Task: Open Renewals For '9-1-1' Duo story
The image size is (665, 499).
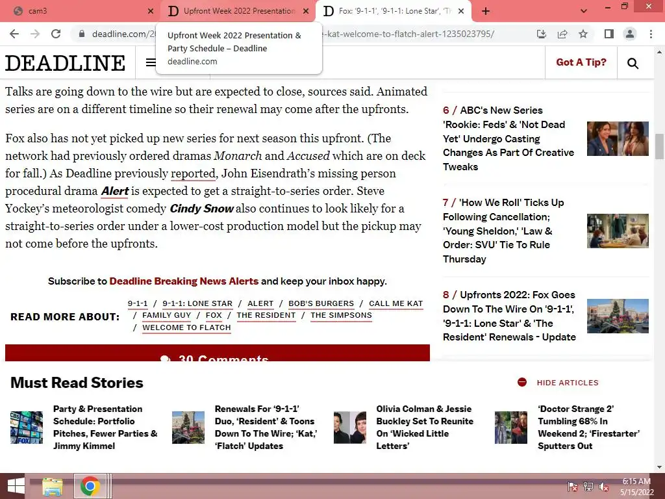Action: pyautogui.click(x=266, y=428)
